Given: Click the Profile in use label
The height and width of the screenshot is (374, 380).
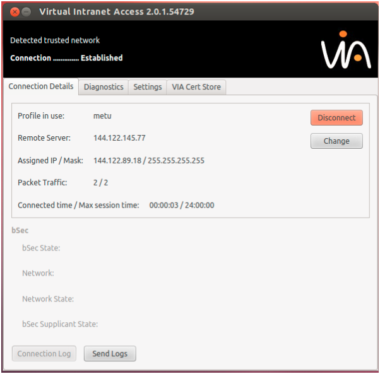Looking at the screenshot, I should tap(41, 116).
